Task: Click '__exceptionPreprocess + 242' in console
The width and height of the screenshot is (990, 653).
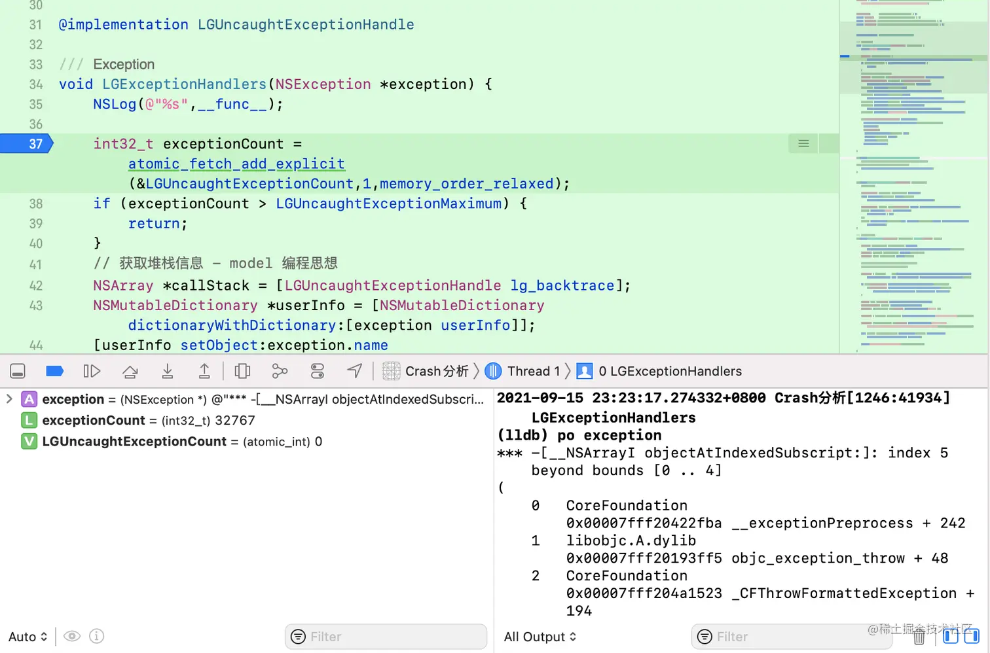Action: pos(849,523)
